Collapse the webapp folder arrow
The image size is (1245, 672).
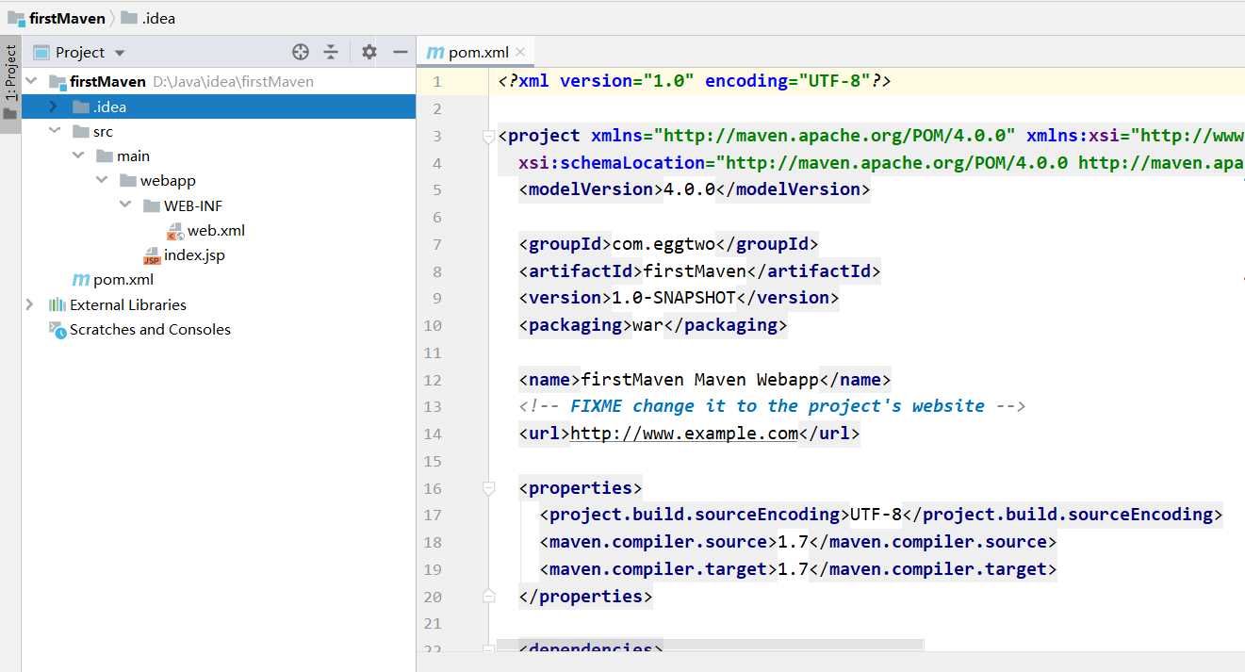pos(102,180)
